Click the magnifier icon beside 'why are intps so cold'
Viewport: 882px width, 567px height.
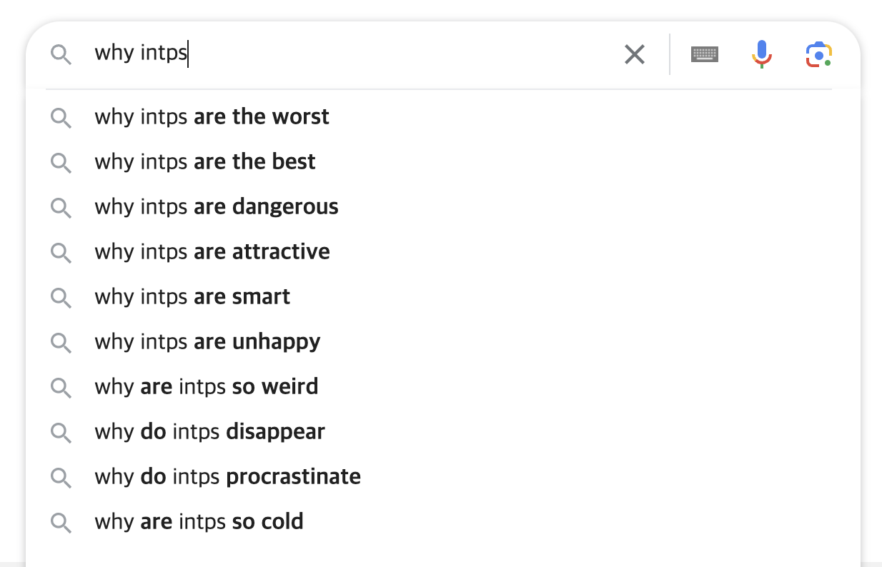(x=61, y=523)
